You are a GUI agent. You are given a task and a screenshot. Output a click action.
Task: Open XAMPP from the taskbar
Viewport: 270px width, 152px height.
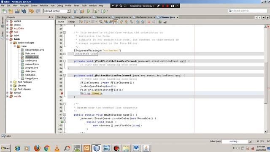[x=86, y=148]
